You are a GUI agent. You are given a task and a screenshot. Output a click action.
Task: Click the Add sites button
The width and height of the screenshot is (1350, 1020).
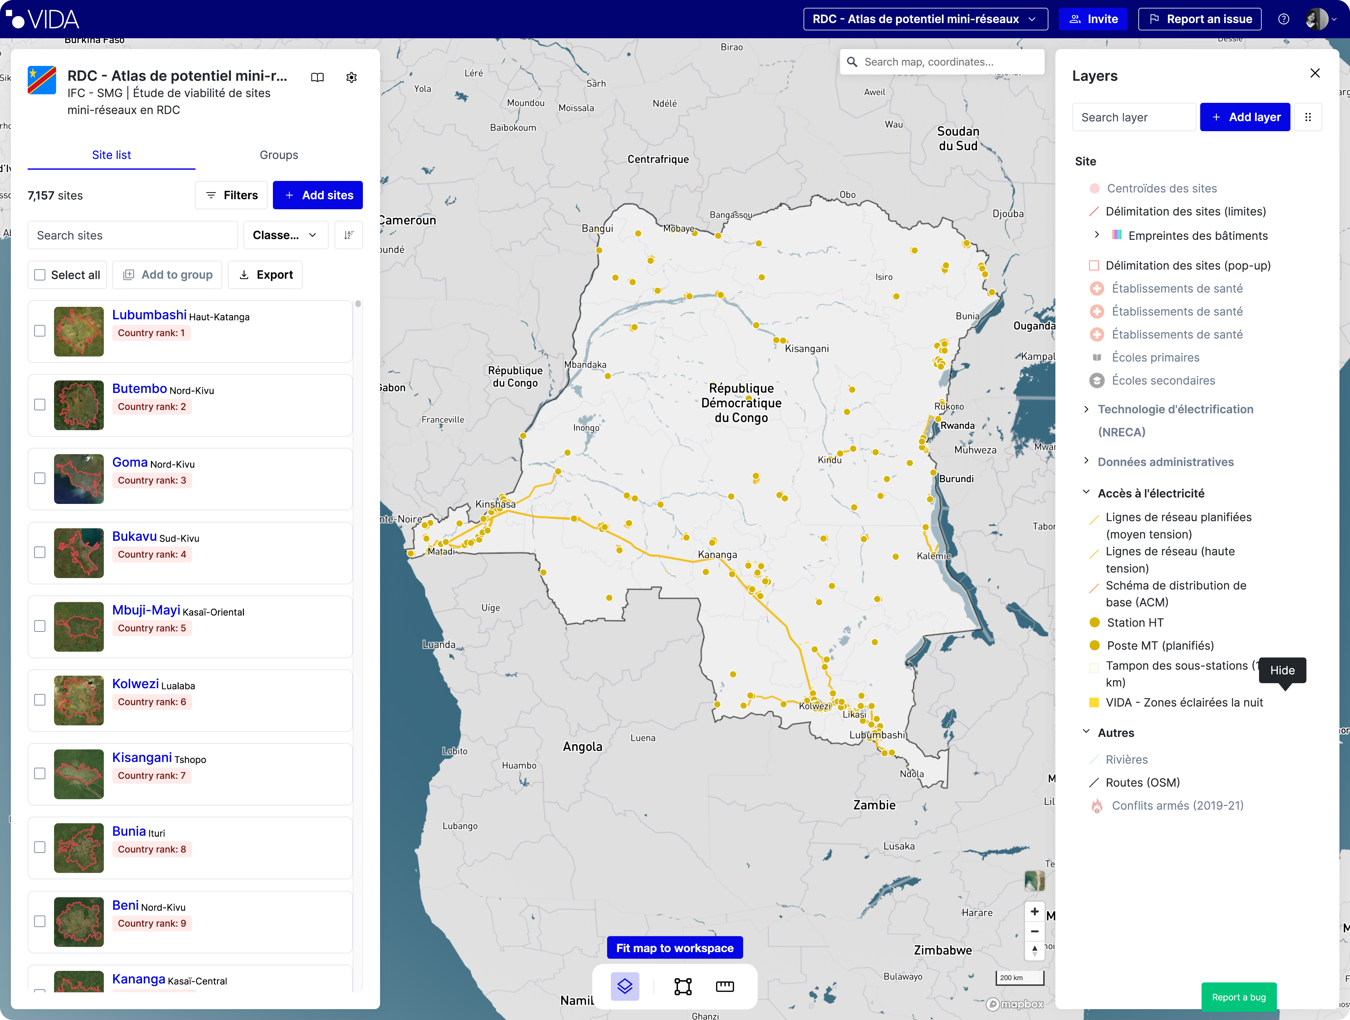tap(317, 195)
